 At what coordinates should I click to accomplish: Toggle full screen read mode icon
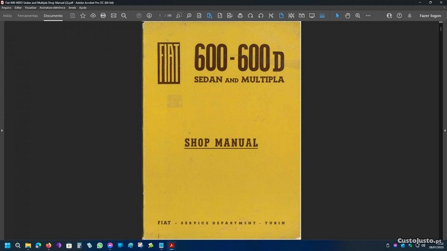point(312,16)
